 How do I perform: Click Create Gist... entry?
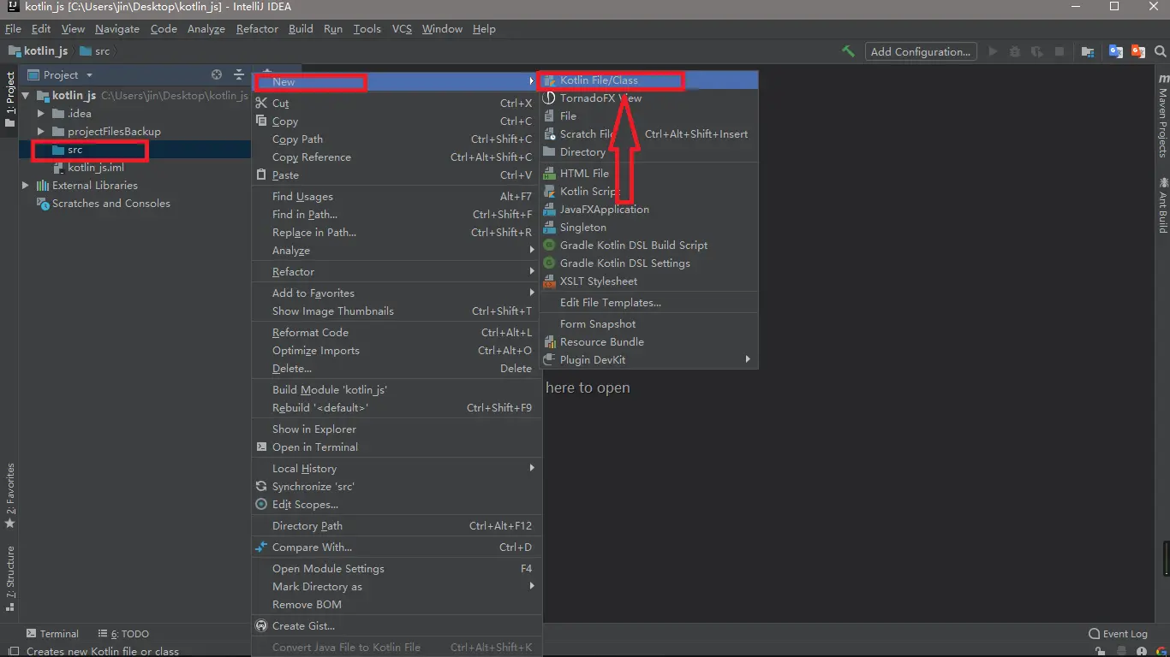(397, 626)
